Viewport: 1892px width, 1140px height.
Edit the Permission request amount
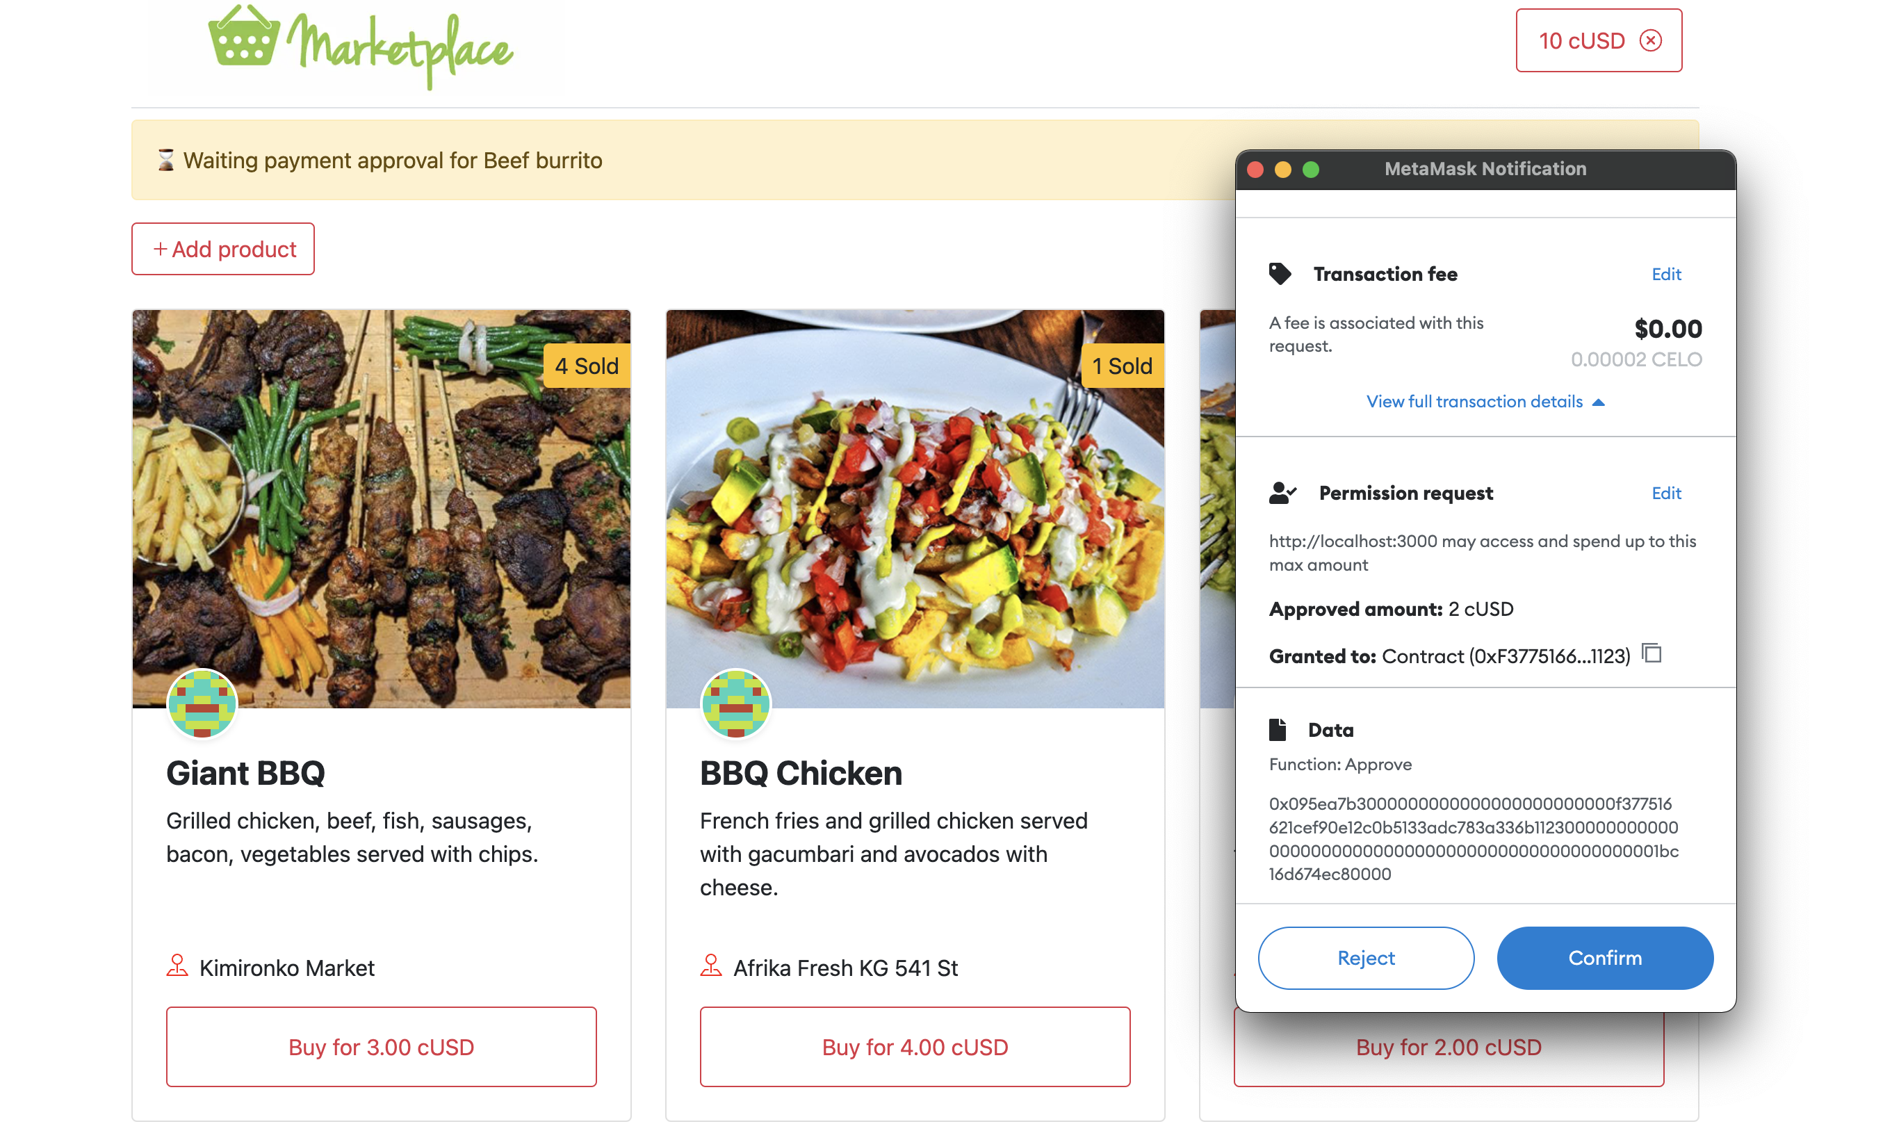pos(1665,493)
